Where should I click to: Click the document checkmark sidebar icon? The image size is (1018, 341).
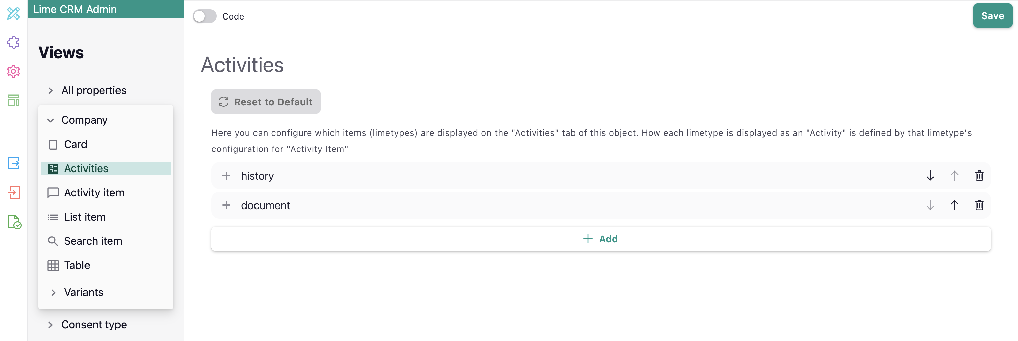pyautogui.click(x=14, y=222)
